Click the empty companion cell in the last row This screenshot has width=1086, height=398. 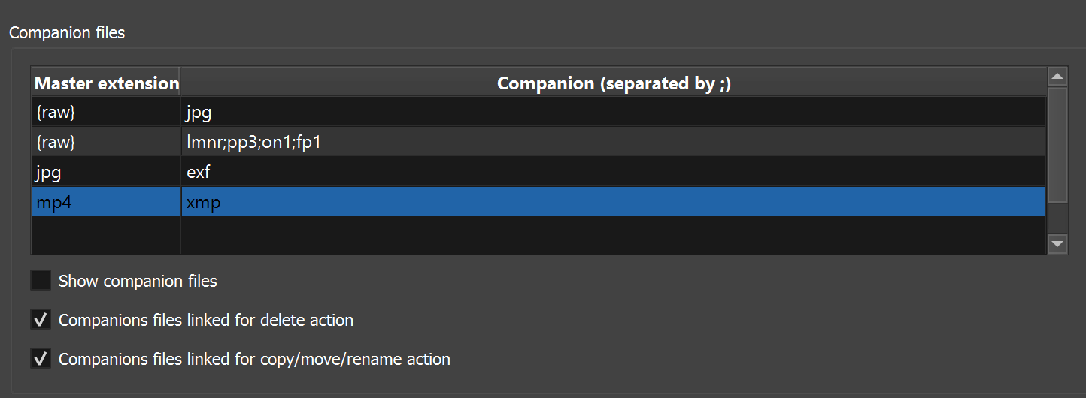click(x=613, y=235)
